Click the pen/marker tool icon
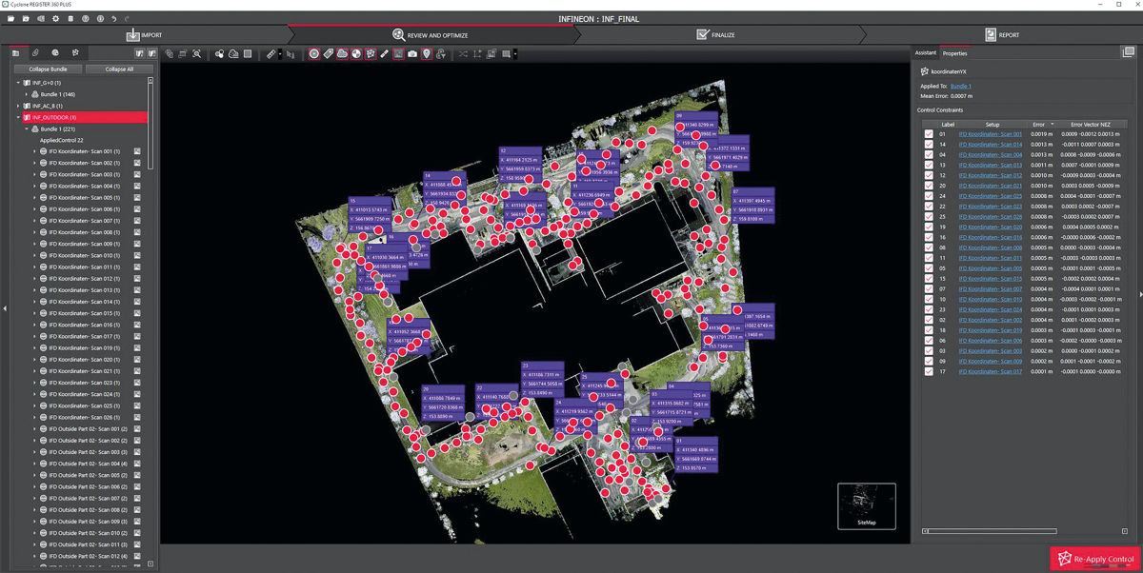Image resolution: width=1143 pixels, height=573 pixels. [x=385, y=54]
